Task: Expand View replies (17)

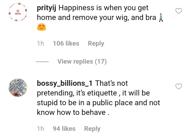Action: click(82, 62)
